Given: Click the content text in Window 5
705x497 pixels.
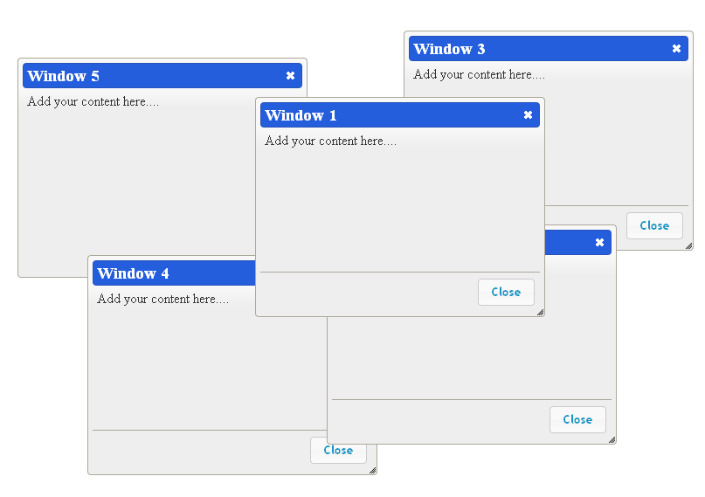Looking at the screenshot, I should 93,101.
